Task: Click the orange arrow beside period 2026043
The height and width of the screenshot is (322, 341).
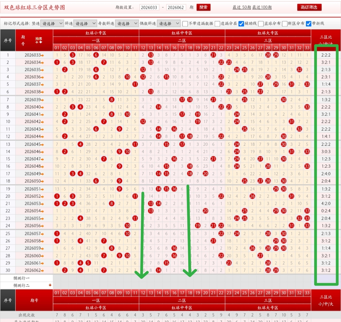Action: point(42,129)
